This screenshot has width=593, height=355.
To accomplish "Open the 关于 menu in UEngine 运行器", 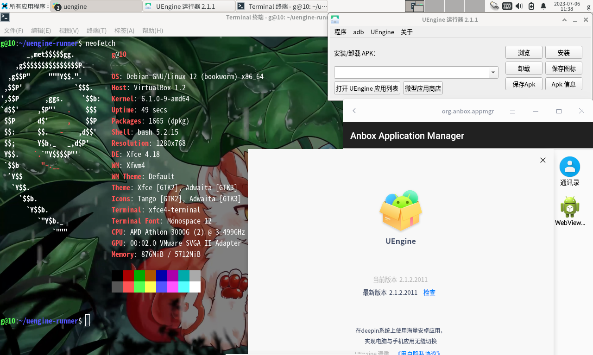I will (x=407, y=32).
